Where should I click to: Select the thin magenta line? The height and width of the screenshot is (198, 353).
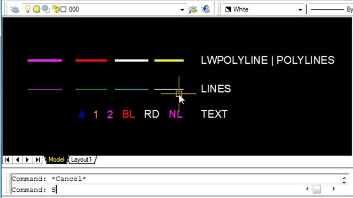point(45,89)
